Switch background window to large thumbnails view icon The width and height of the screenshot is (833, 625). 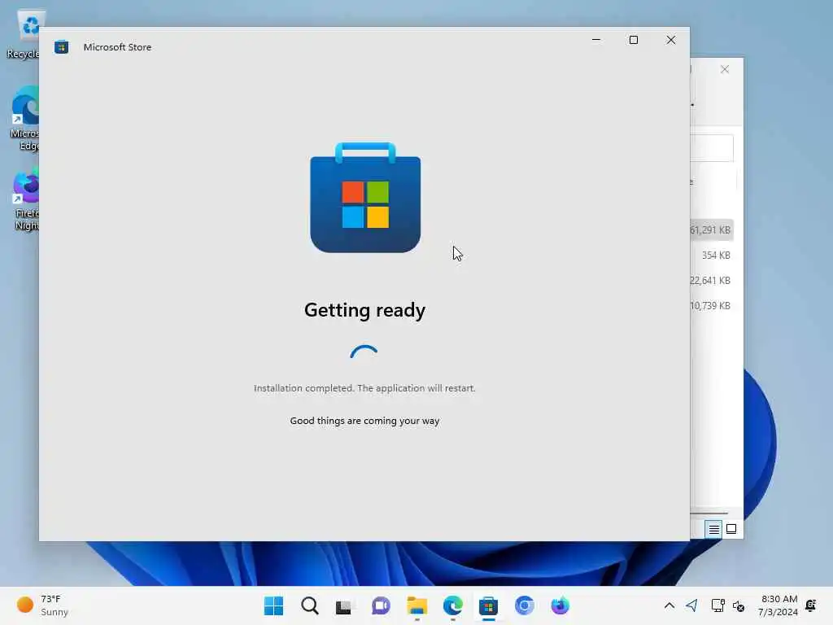tap(731, 529)
